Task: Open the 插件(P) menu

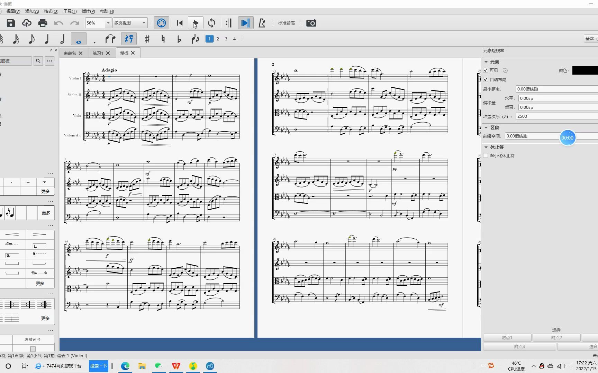Action: pyautogui.click(x=88, y=11)
